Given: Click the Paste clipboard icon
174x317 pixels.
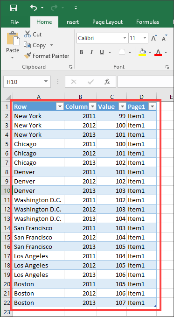Looking at the screenshot, I should 14,38.
